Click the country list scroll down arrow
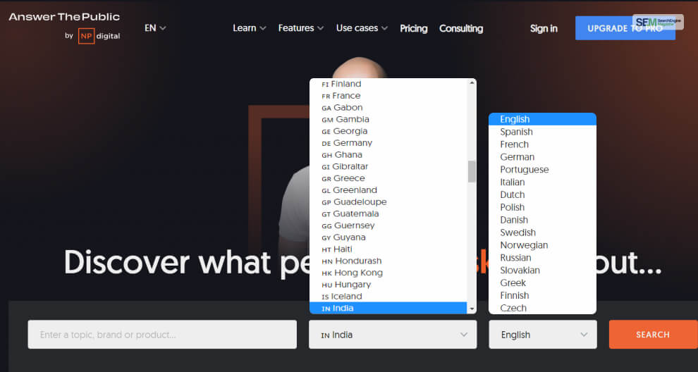 pos(472,309)
